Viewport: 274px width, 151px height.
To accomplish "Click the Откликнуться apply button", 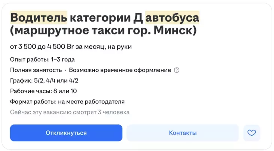I will click(66, 133).
